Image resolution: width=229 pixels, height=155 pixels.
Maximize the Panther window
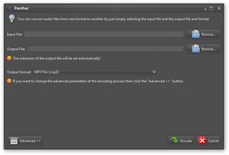pyautogui.click(x=211, y=8)
